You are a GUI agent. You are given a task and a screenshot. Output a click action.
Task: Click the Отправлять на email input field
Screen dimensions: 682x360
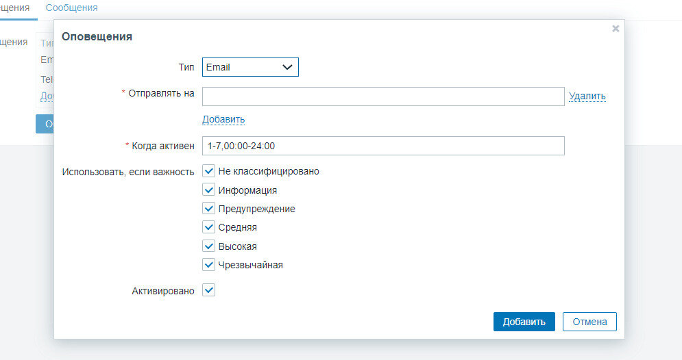pyautogui.click(x=382, y=97)
